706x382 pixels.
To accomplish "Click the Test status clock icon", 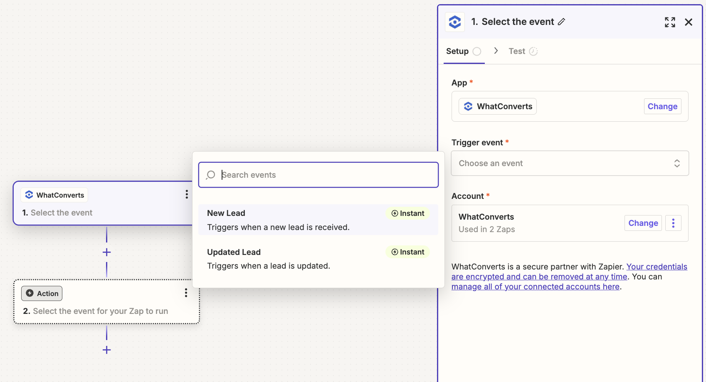I will pyautogui.click(x=533, y=51).
